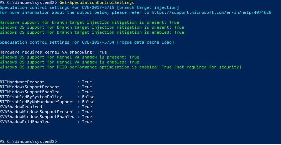Click the bottom PS C:\Windows\system32> prompt
The width and height of the screenshot is (281, 145).
[x=28, y=141]
